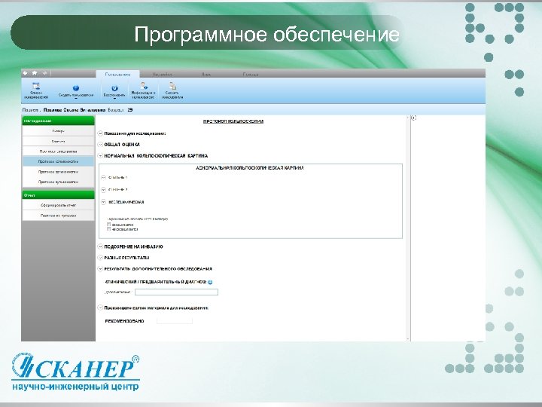The image size is (542, 407).
Task: Expand Показания для исследования section
Action: coord(100,133)
